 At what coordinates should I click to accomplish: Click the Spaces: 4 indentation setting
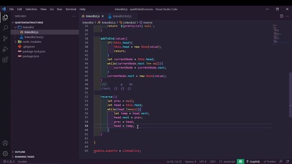point(191,162)
